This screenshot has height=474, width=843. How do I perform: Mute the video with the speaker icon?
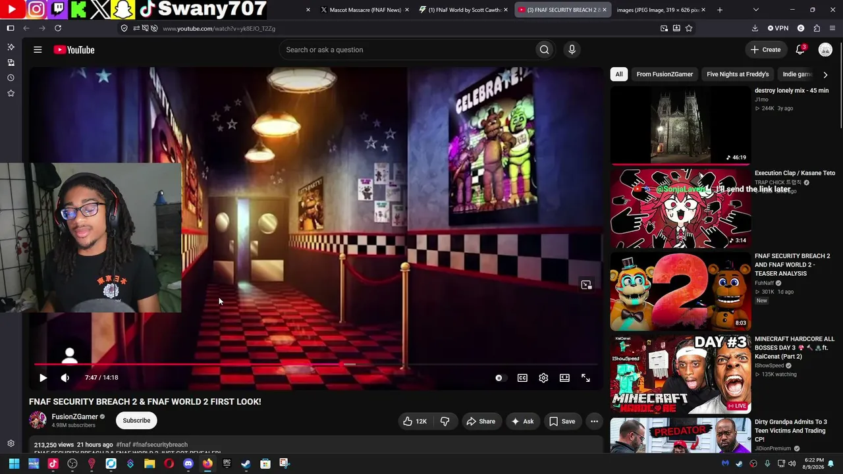click(x=65, y=378)
